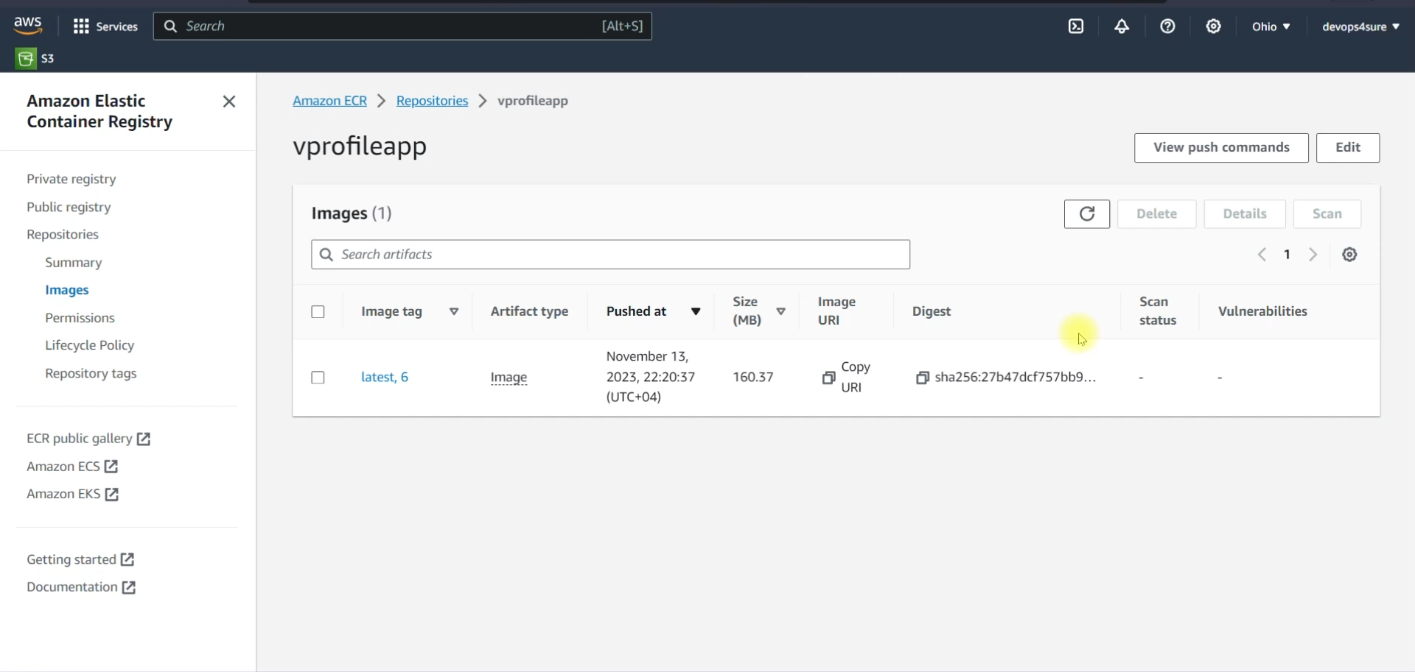Click the Edit repository button
Image resolution: width=1415 pixels, height=672 pixels.
tap(1348, 148)
